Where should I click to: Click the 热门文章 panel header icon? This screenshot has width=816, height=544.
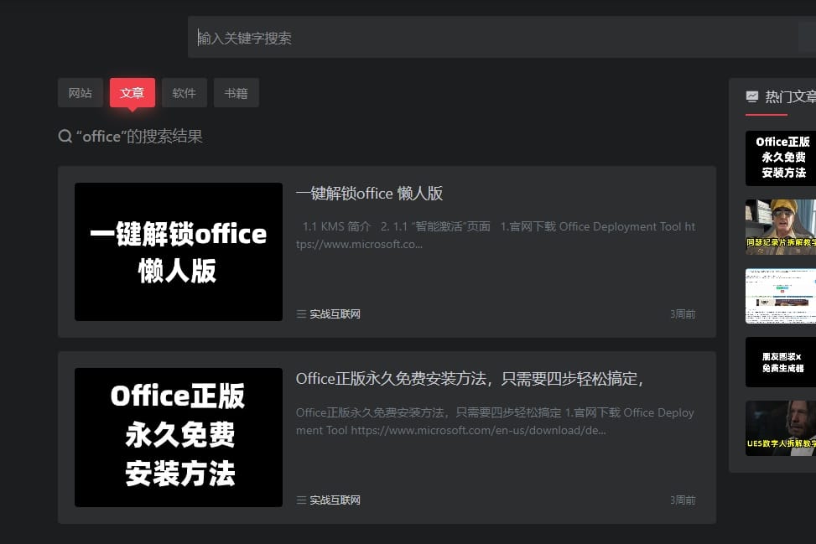(752, 96)
